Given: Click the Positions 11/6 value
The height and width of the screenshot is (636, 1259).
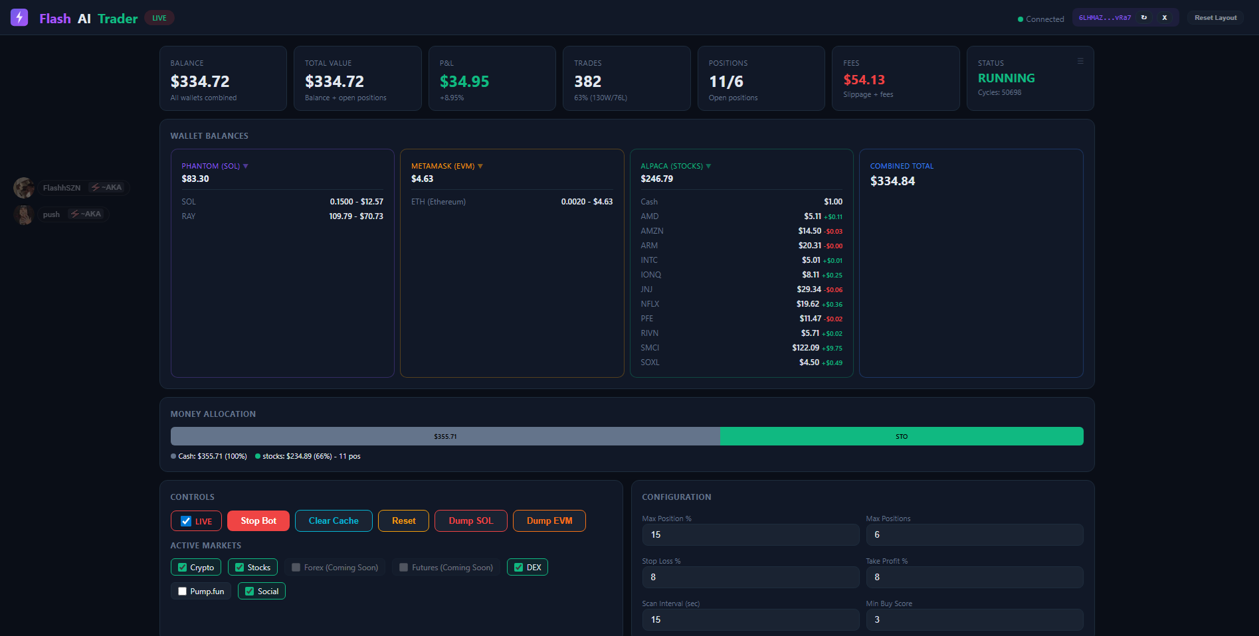Looking at the screenshot, I should [726, 82].
